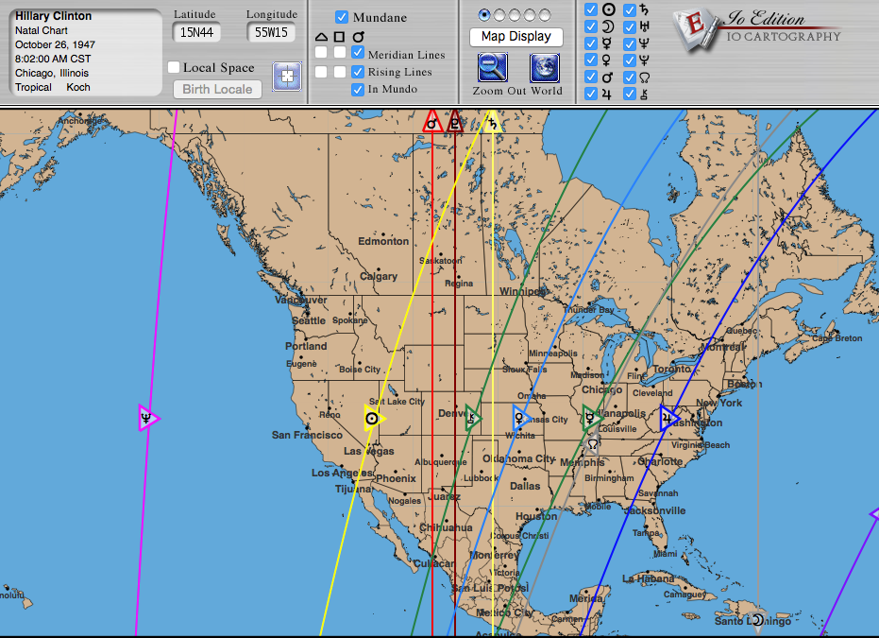Click the Birth Locale button
The width and height of the screenshot is (879, 638).
point(217,90)
